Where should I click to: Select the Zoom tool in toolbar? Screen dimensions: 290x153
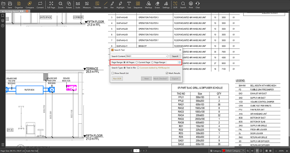coord(61,5)
